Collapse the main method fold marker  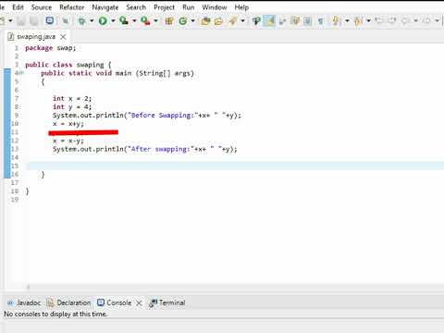click(x=21, y=73)
